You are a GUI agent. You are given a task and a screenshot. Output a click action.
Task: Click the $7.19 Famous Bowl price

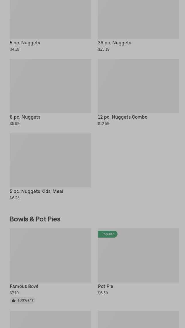[x=14, y=293]
